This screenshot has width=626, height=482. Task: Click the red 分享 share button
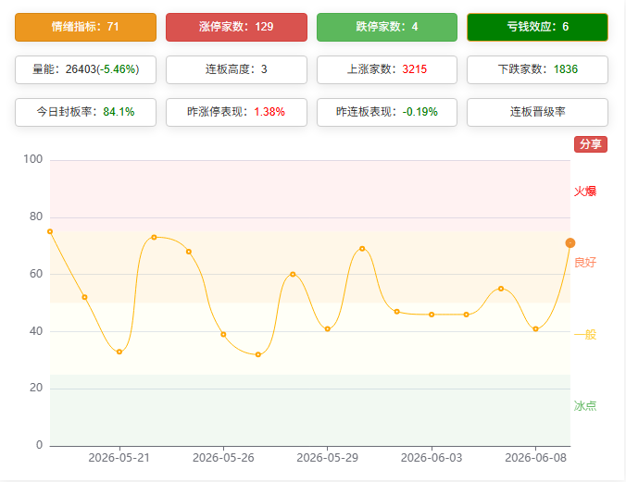(x=591, y=144)
